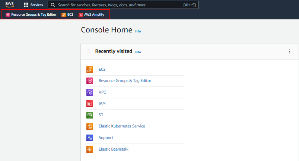Open Info link beside Recently visited
The width and height of the screenshot is (299, 161).
pos(138,52)
